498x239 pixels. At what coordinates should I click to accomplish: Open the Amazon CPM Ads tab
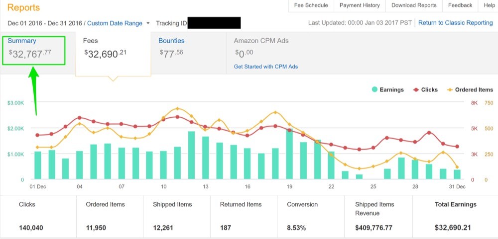pyautogui.click(x=261, y=41)
